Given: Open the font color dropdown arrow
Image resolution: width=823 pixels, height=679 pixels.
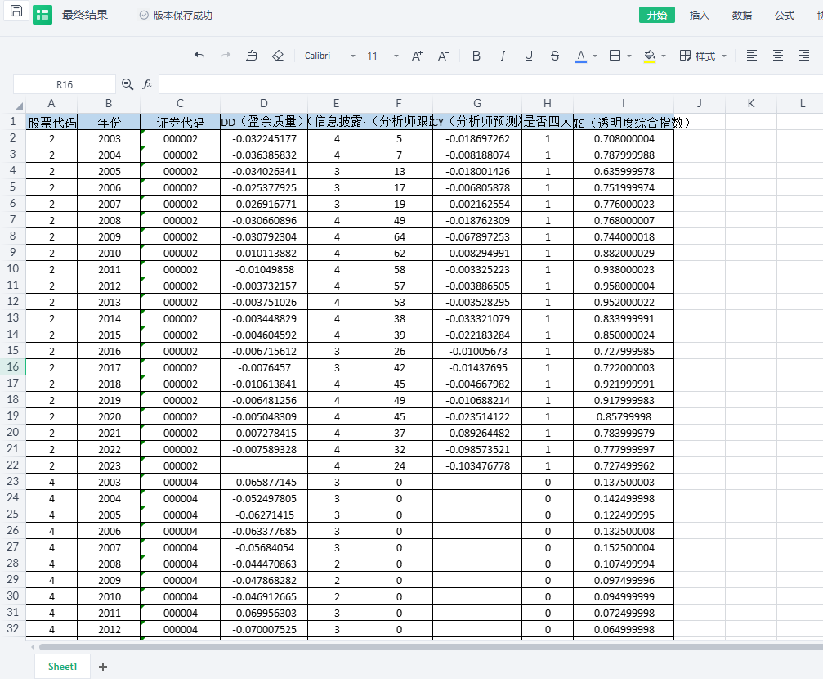Looking at the screenshot, I should [x=595, y=56].
